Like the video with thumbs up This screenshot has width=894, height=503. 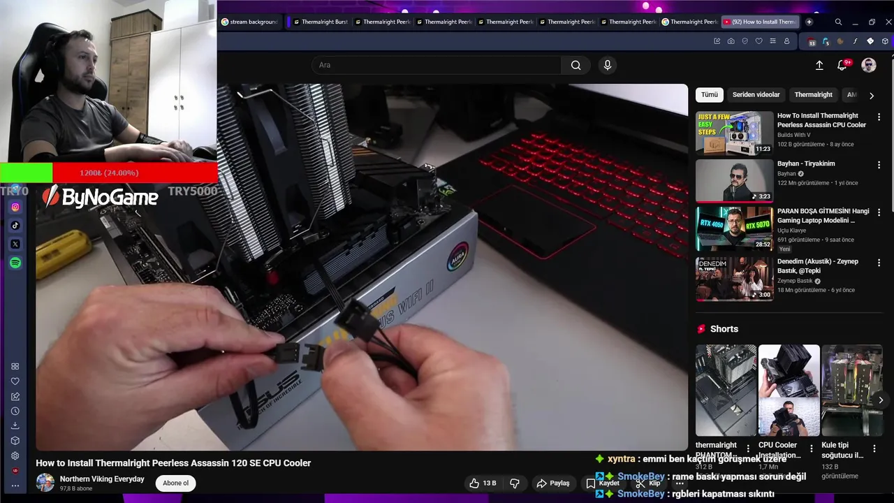(x=483, y=483)
